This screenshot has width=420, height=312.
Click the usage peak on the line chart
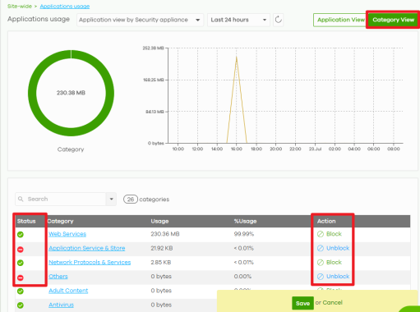[236, 57]
